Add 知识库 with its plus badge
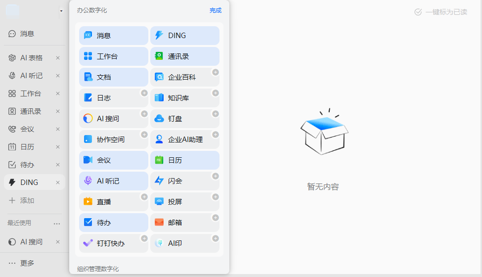 pyautogui.click(x=216, y=93)
